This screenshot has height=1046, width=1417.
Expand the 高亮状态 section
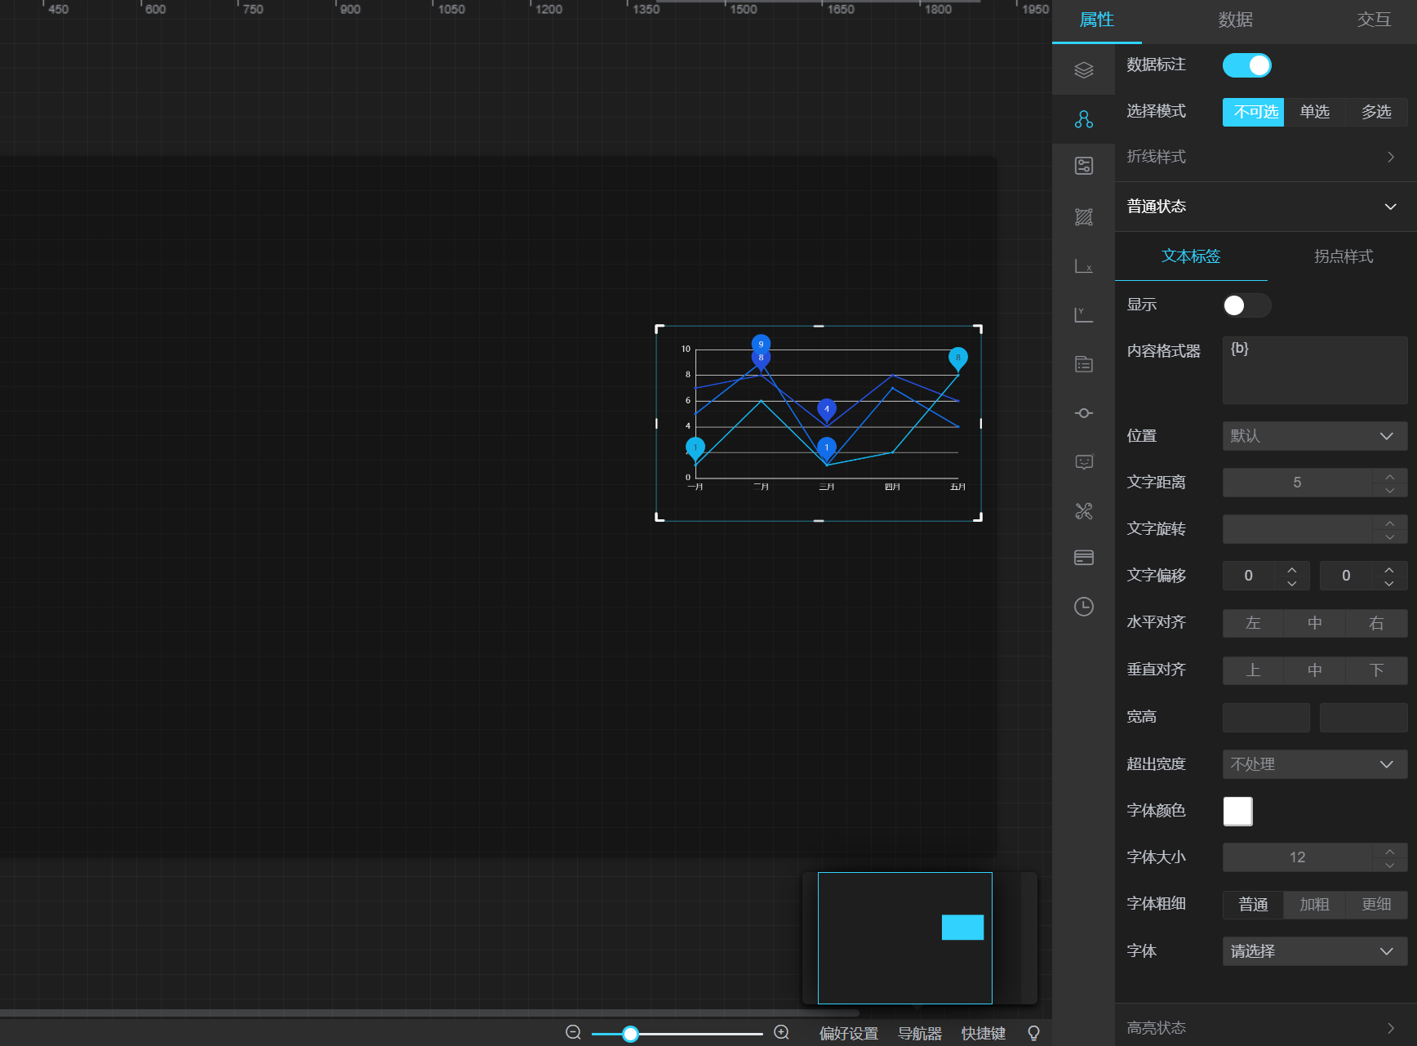[1265, 1027]
